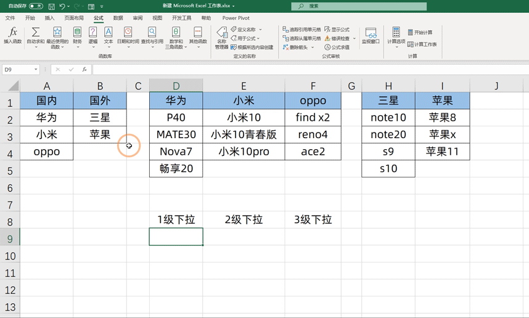Open the 最近使用的函数 star book icon
The width and height of the screenshot is (529, 318).
57,32
